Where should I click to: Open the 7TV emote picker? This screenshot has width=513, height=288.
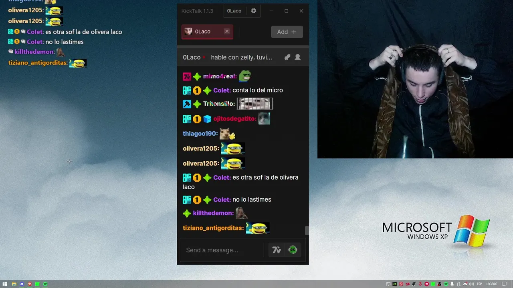pos(277,250)
